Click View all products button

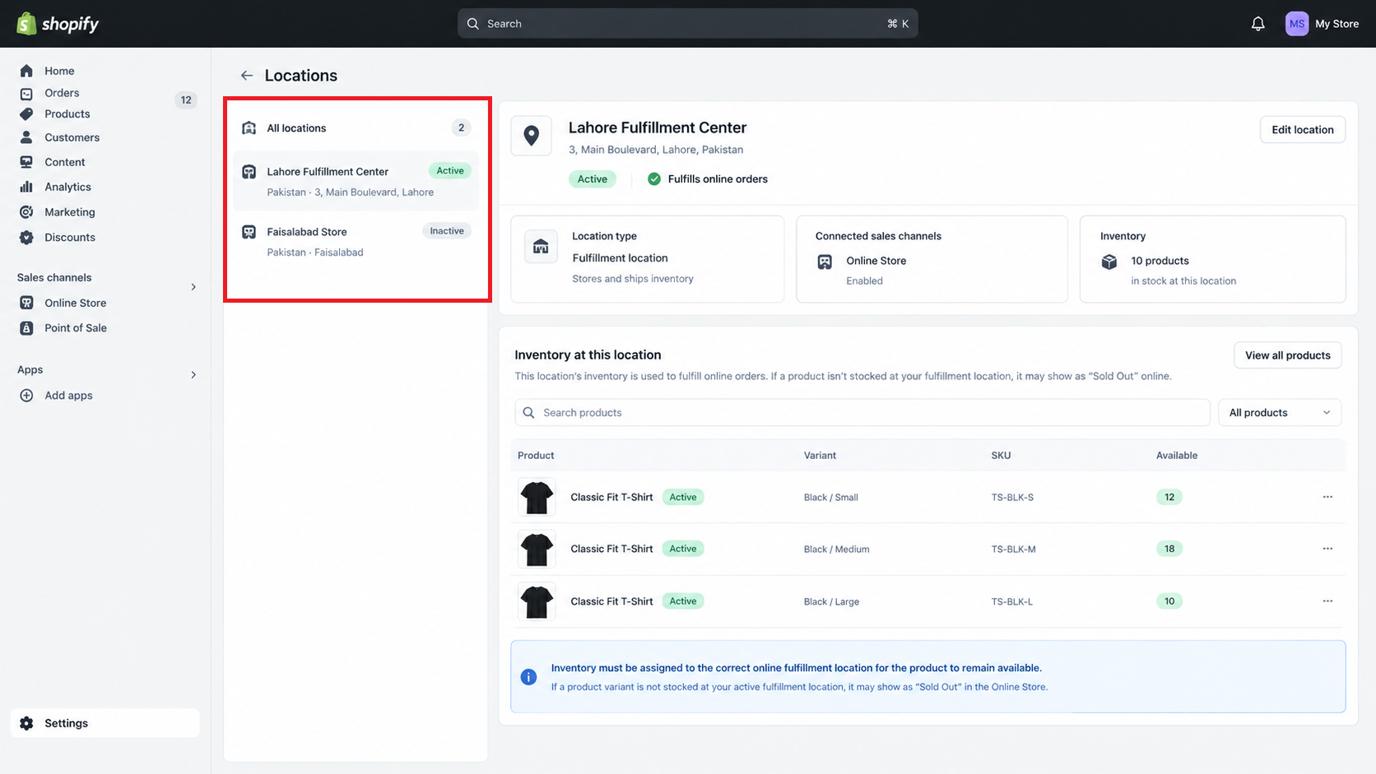(x=1288, y=355)
